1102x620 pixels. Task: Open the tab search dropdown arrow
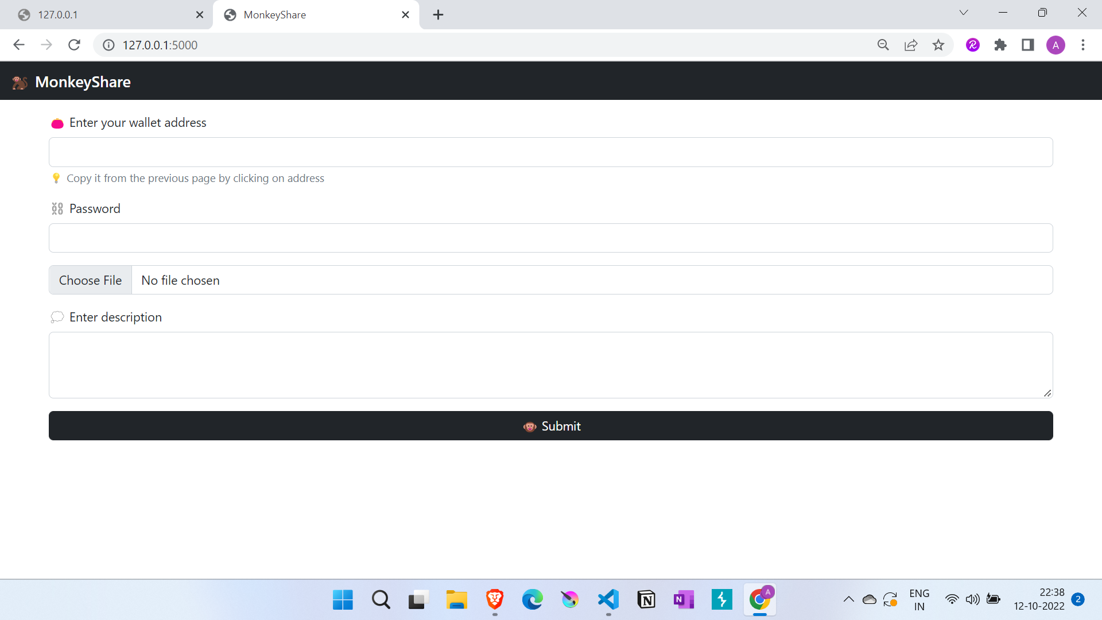[x=964, y=12]
